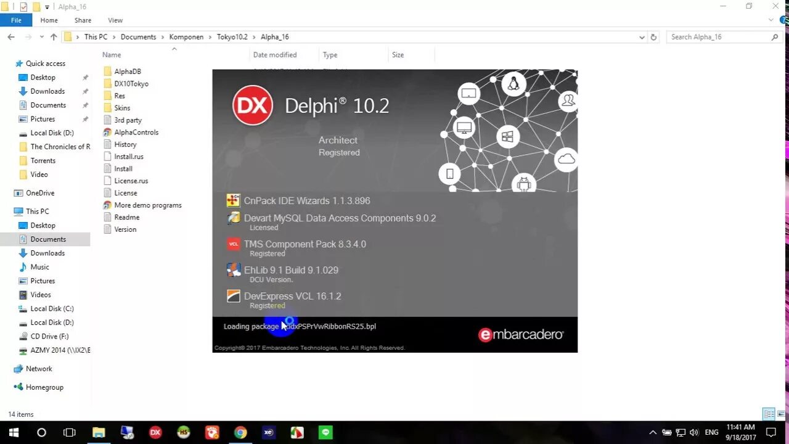Open the Recent locations dropdown arrow
Image resolution: width=789 pixels, height=444 pixels.
tap(41, 38)
